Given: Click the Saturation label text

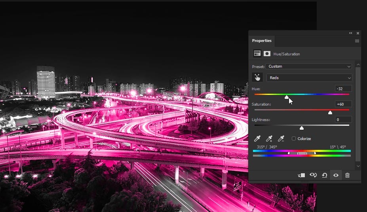Looking at the screenshot, I should point(261,104).
